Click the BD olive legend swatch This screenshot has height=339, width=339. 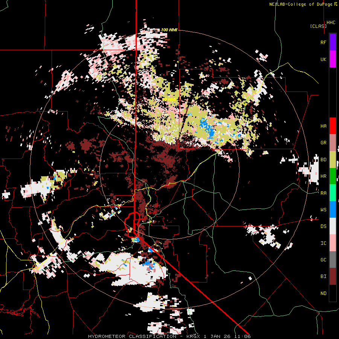[x=333, y=160]
